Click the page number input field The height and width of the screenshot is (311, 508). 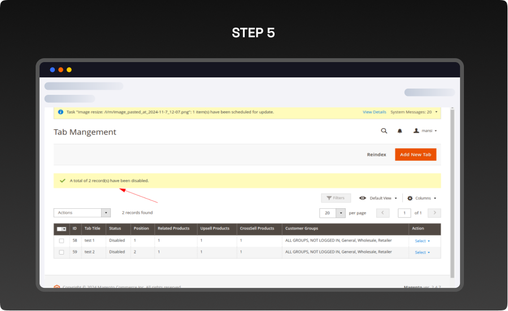(x=404, y=213)
